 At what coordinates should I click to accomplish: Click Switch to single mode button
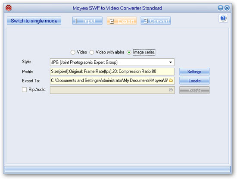[34, 21]
